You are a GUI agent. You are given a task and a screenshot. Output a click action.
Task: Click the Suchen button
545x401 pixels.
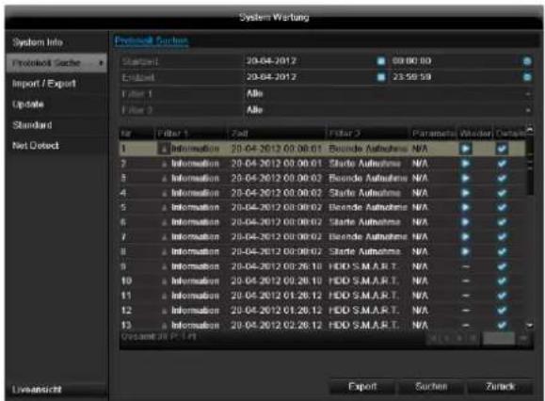pos(431,386)
